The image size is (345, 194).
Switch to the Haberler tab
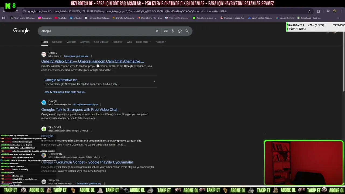point(118,42)
